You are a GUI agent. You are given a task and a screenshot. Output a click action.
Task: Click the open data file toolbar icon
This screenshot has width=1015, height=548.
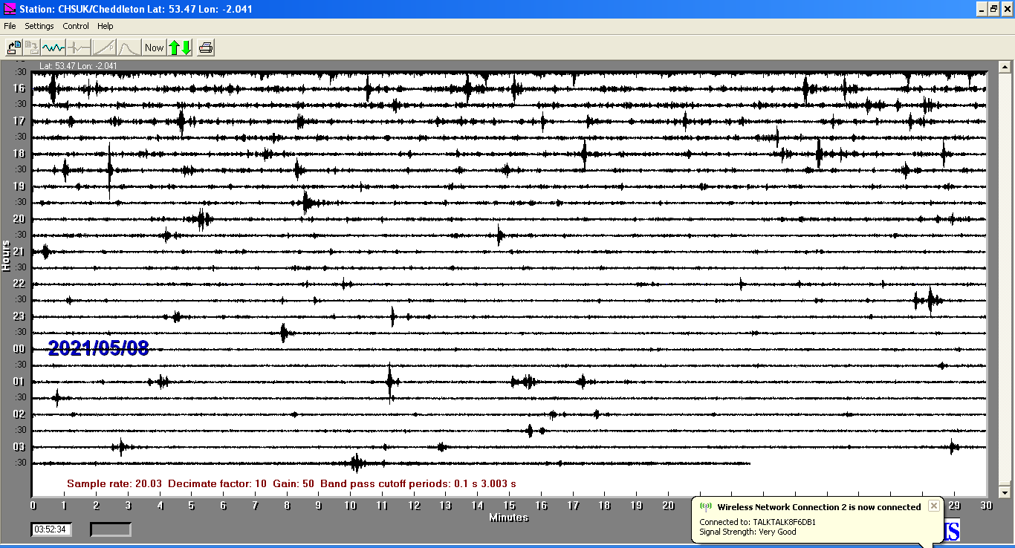pos(13,48)
